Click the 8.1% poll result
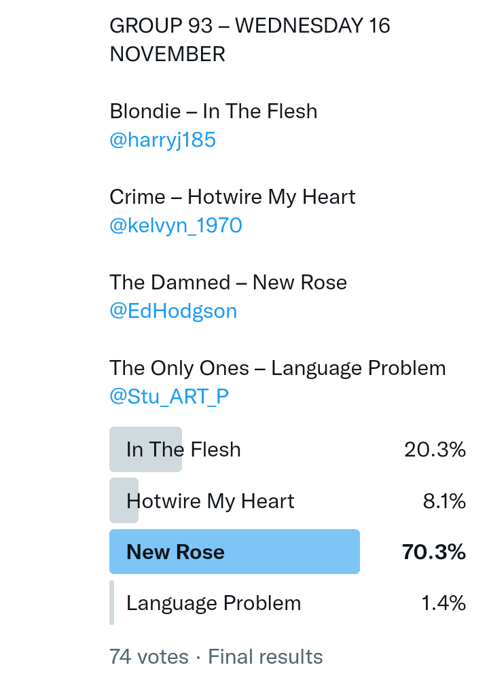The image size is (489, 678). [444, 501]
